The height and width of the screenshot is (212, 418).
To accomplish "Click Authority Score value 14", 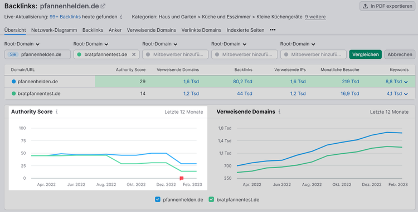I will click(x=143, y=93).
